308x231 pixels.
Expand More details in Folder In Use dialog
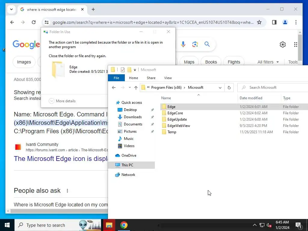click(62, 101)
